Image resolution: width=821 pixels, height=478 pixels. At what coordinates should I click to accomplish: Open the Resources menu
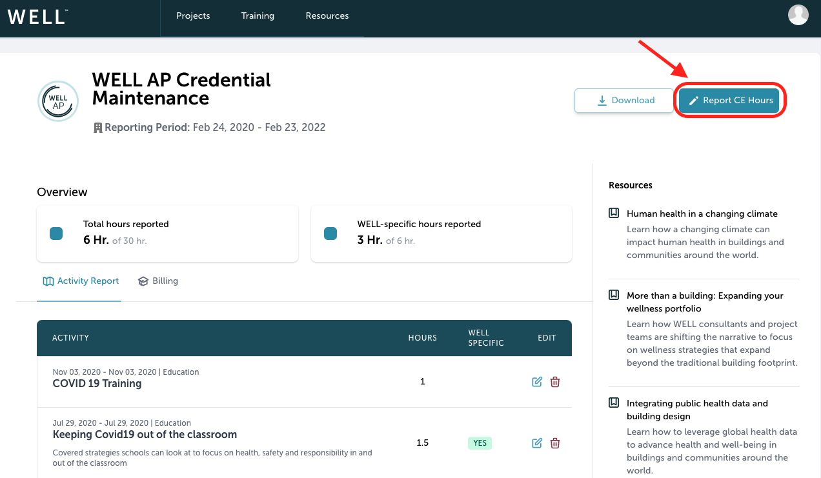coord(327,16)
